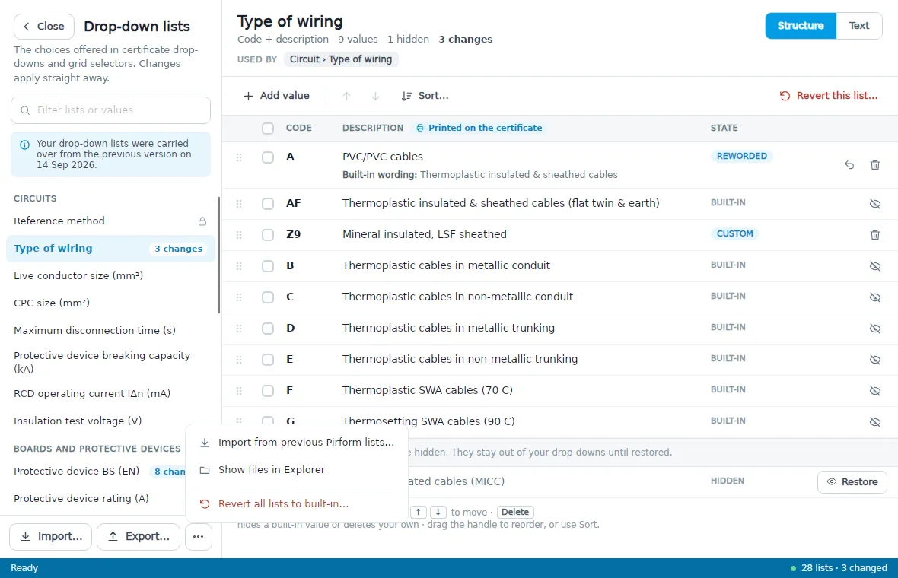Screen dimensions: 898x578
Task: Open the Sort... options
Action: tap(425, 96)
